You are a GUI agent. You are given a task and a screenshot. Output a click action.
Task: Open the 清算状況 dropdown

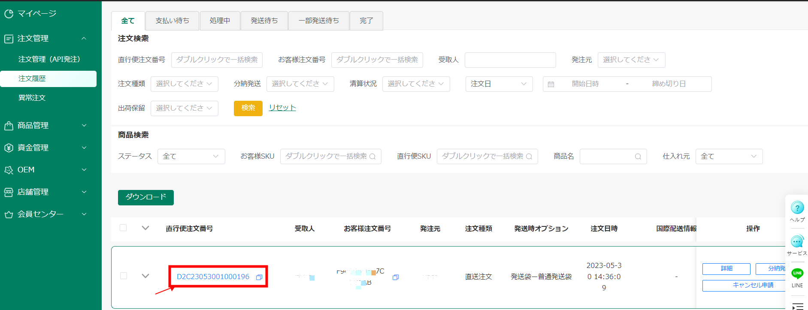tap(416, 84)
